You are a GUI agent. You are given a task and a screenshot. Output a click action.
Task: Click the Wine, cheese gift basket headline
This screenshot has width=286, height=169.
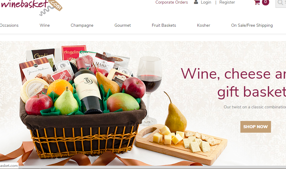click(233, 83)
